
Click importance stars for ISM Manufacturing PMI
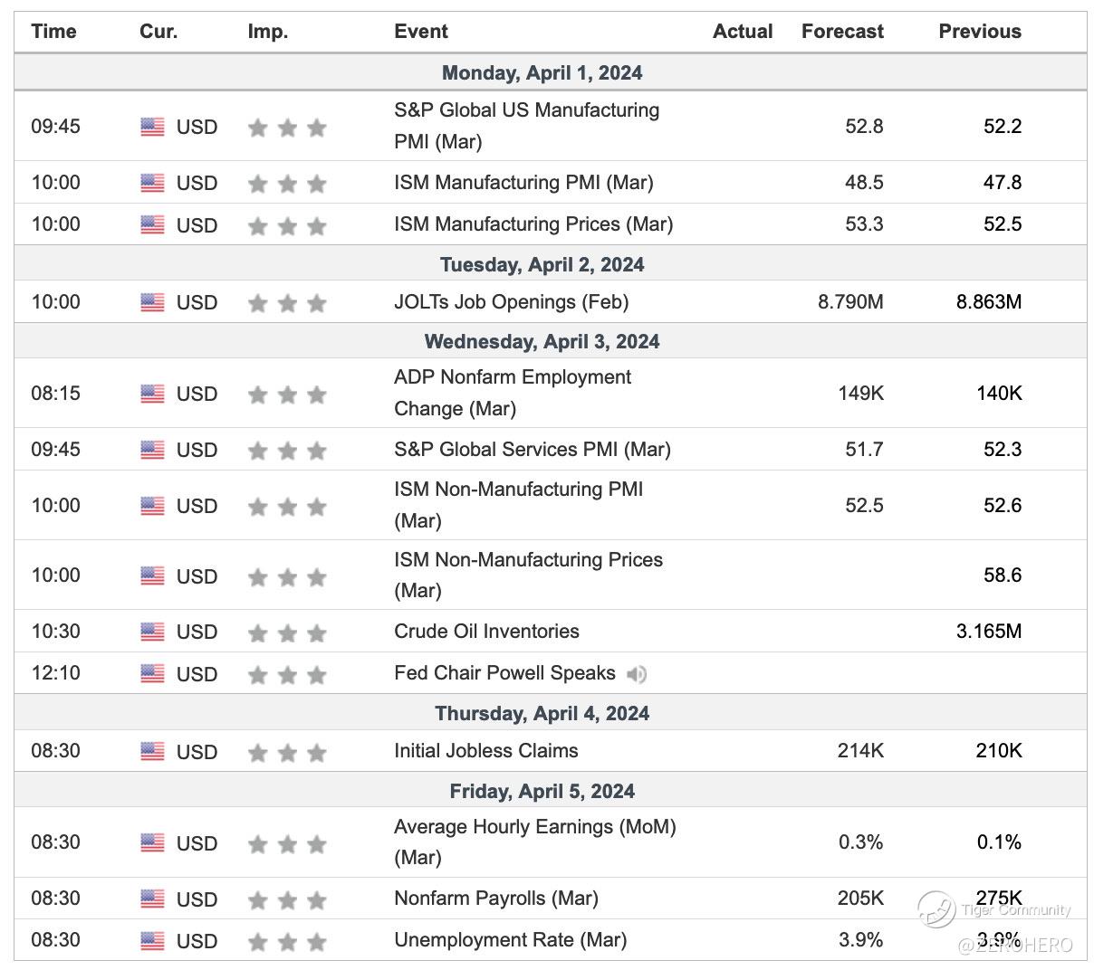pyautogui.click(x=287, y=184)
